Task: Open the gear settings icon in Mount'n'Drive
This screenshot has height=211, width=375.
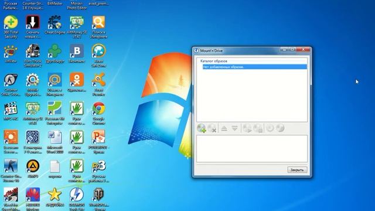Action: tap(270, 128)
